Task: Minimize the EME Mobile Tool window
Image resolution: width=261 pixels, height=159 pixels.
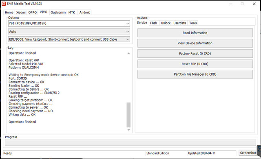Action: [x=230, y=4]
